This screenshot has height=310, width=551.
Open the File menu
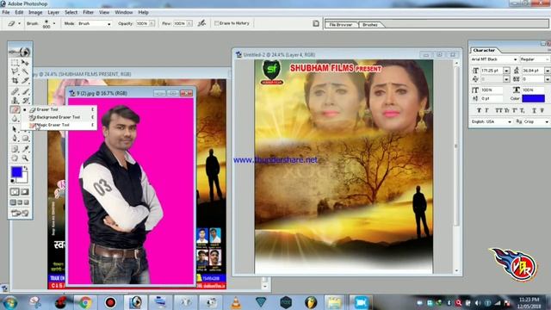pyautogui.click(x=6, y=12)
